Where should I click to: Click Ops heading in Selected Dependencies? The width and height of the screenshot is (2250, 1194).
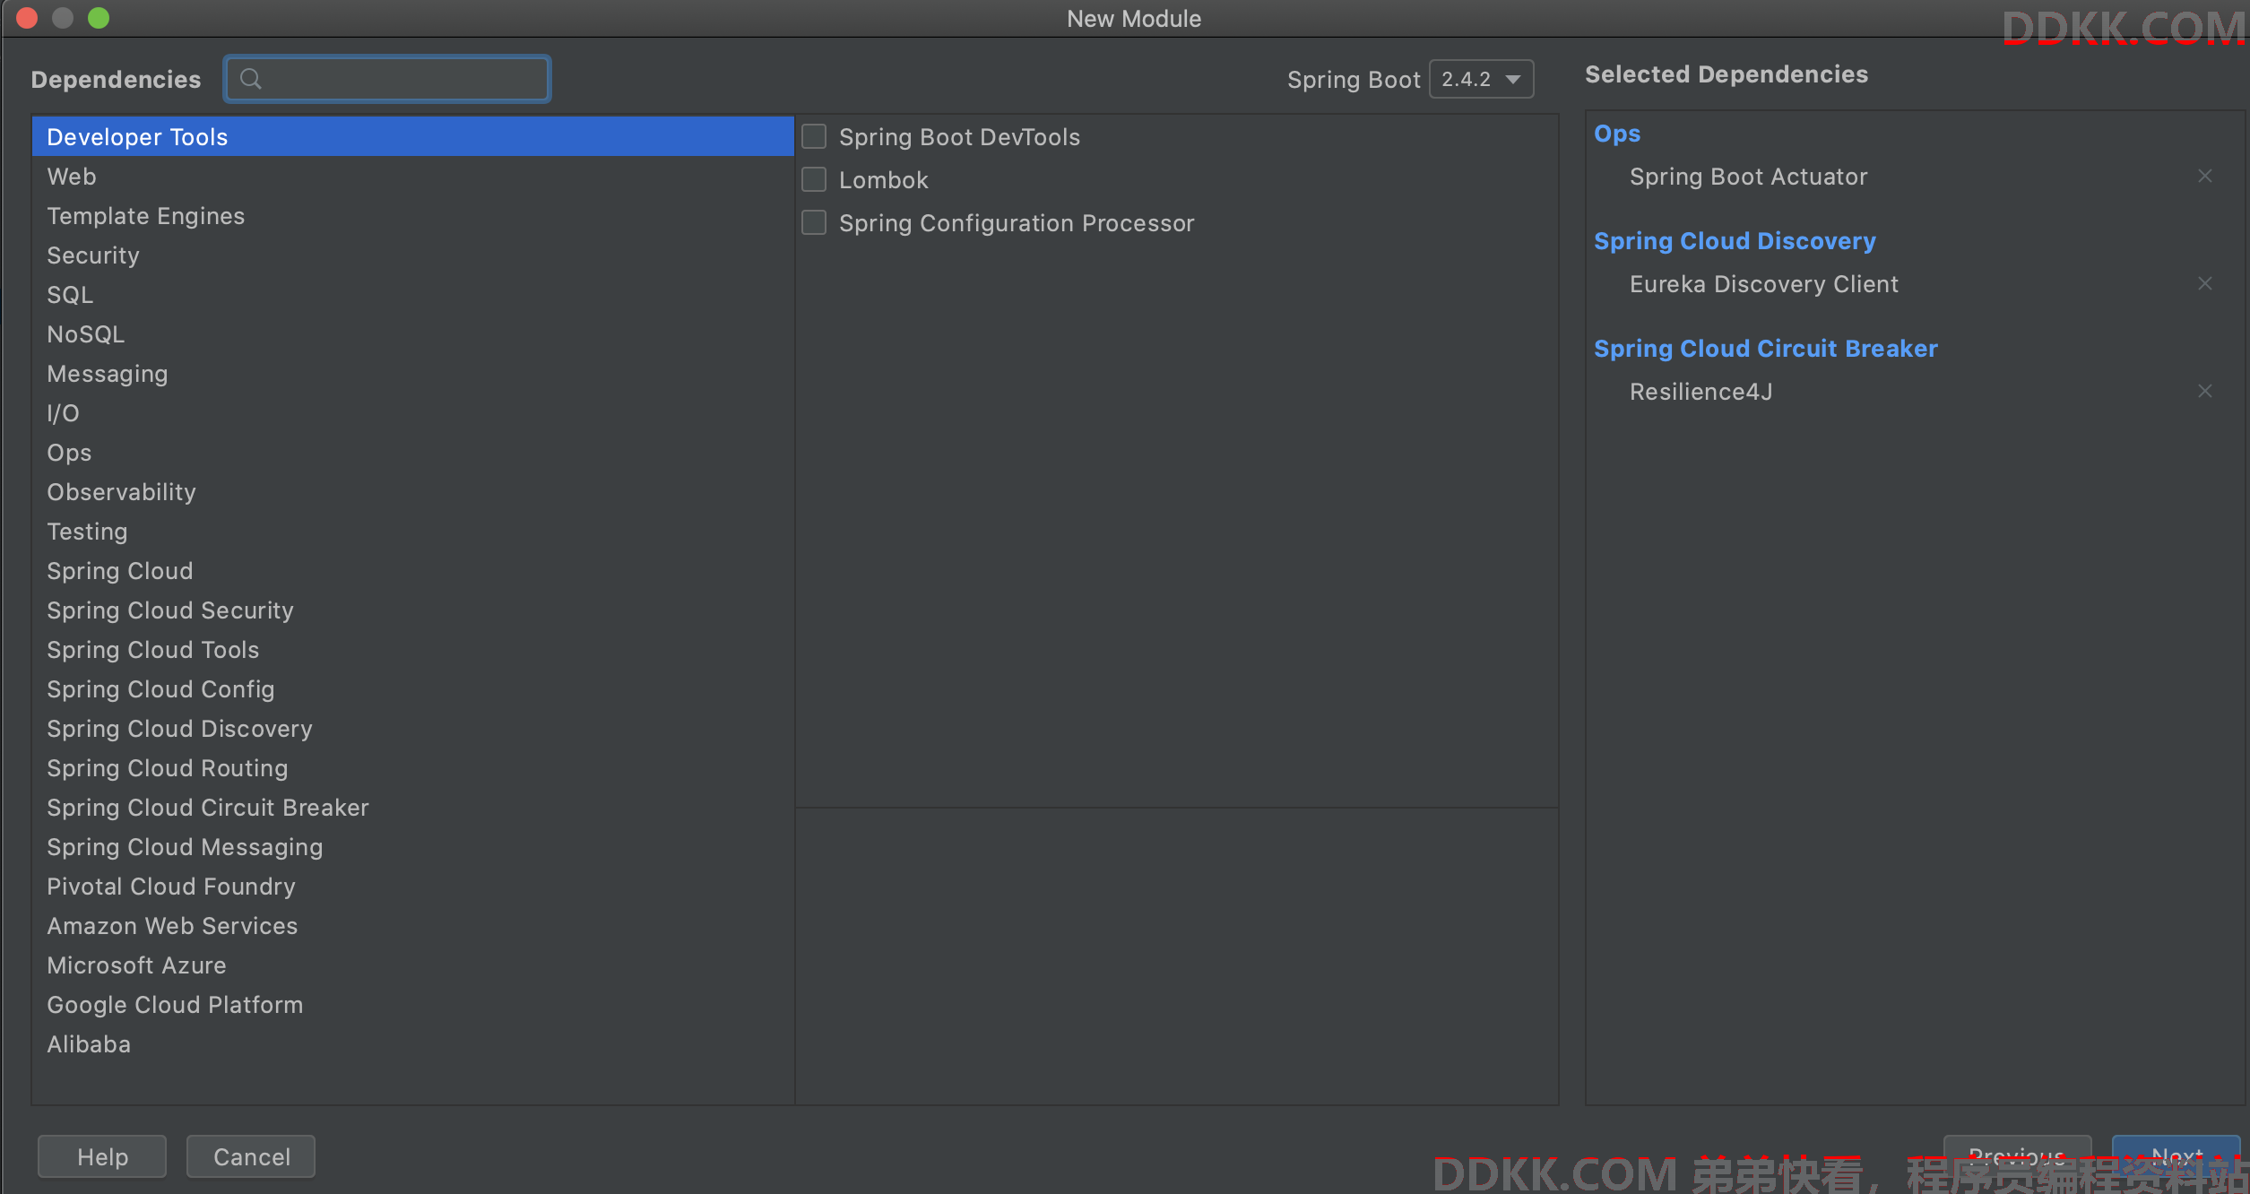tap(1617, 133)
